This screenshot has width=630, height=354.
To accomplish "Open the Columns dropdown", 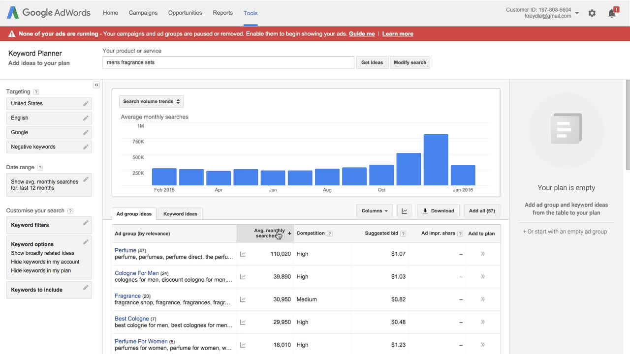I will [375, 211].
